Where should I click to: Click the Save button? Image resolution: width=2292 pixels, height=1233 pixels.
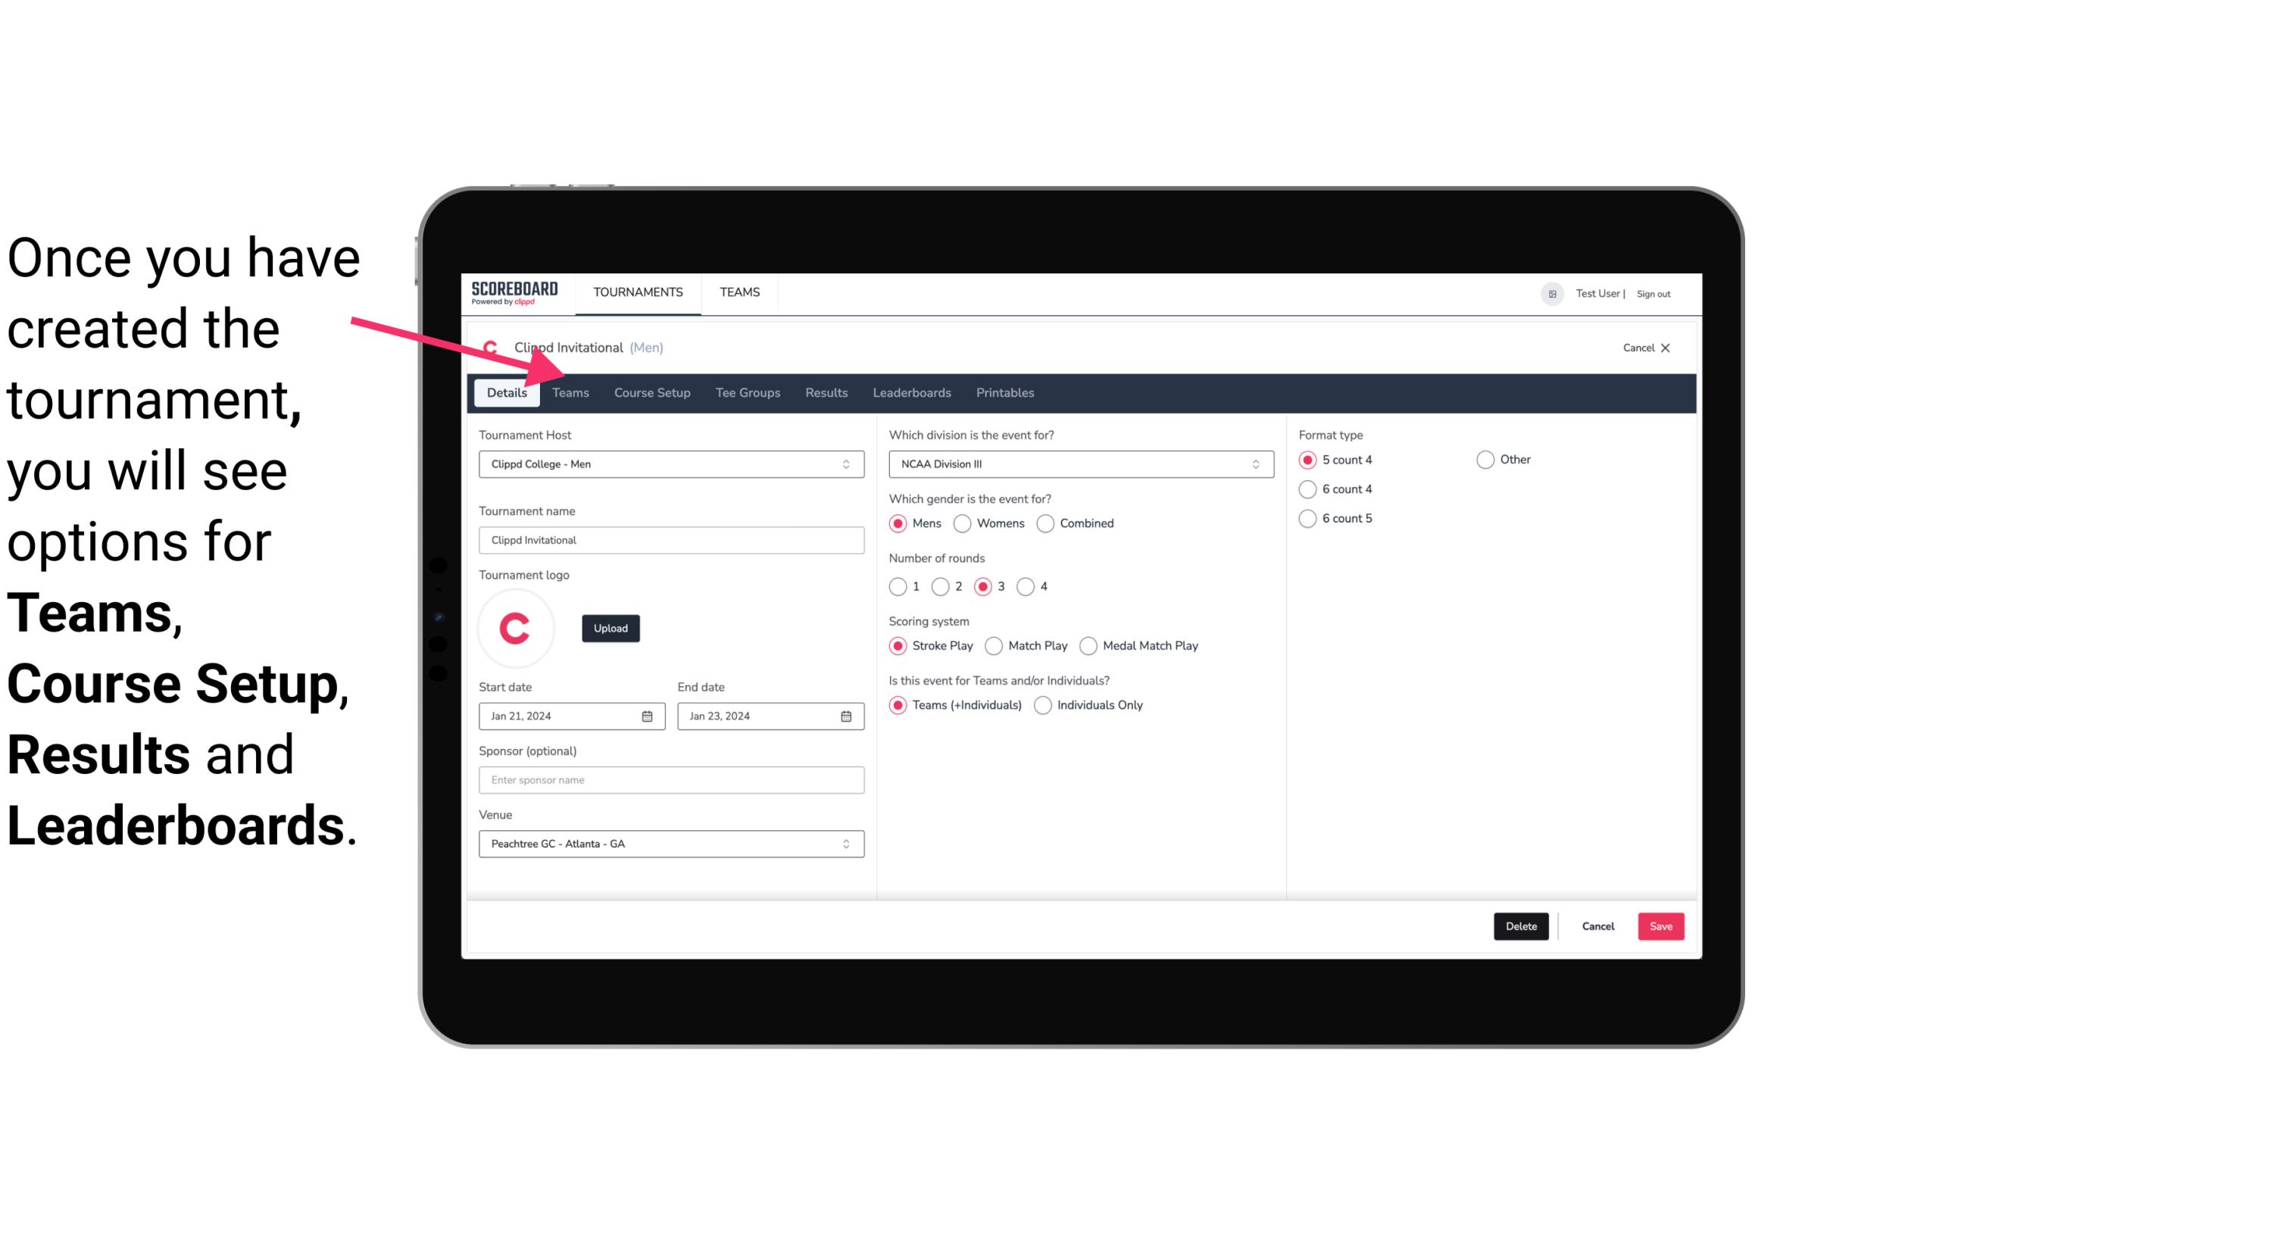(x=1660, y=925)
